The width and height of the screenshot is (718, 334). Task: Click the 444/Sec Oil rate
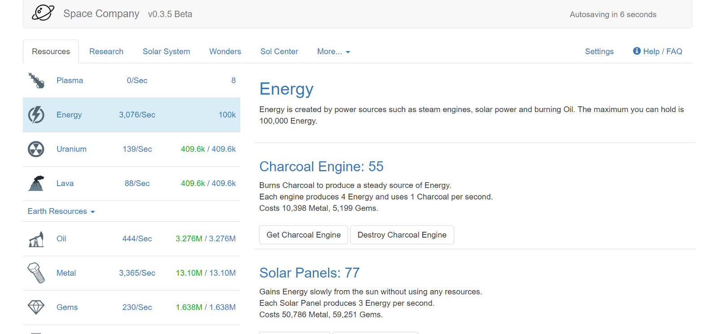point(137,239)
